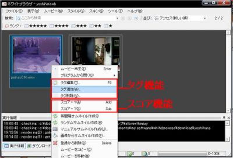The height and width of the screenshot is (158, 233).
Task: Click the 画像からサムネイル作成 icon
Action: point(55,135)
